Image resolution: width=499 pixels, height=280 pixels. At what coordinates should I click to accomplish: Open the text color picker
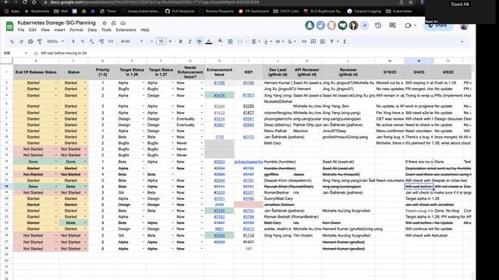point(209,41)
